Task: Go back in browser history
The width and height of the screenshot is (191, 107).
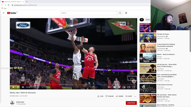Action: point(2,5)
